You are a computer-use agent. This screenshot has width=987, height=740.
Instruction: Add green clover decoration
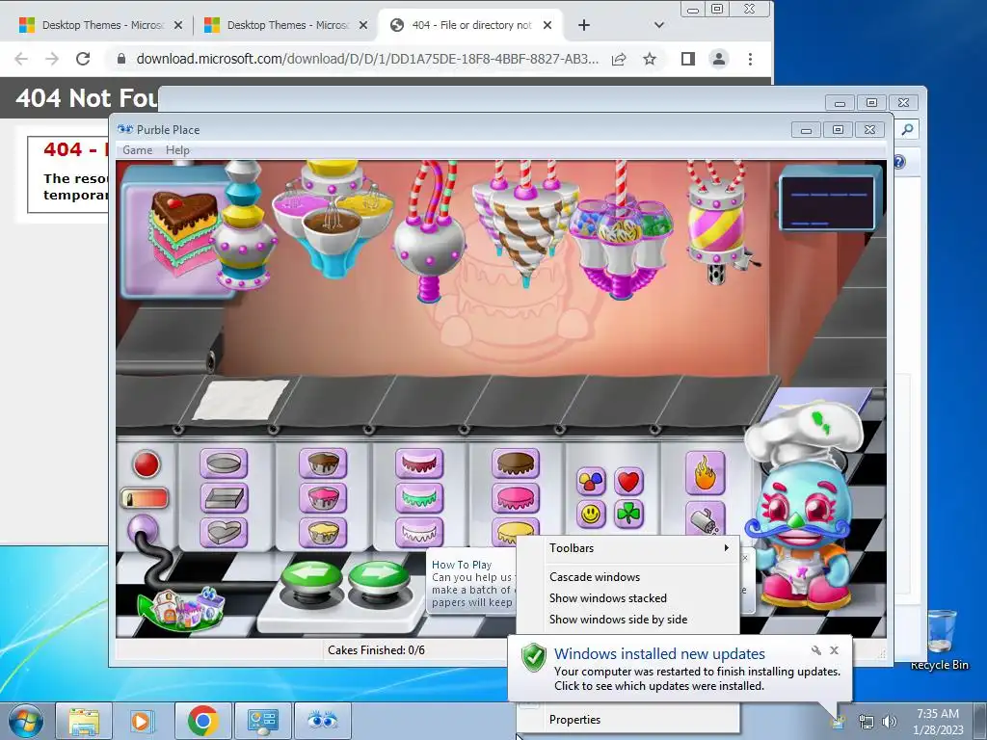[x=628, y=515]
